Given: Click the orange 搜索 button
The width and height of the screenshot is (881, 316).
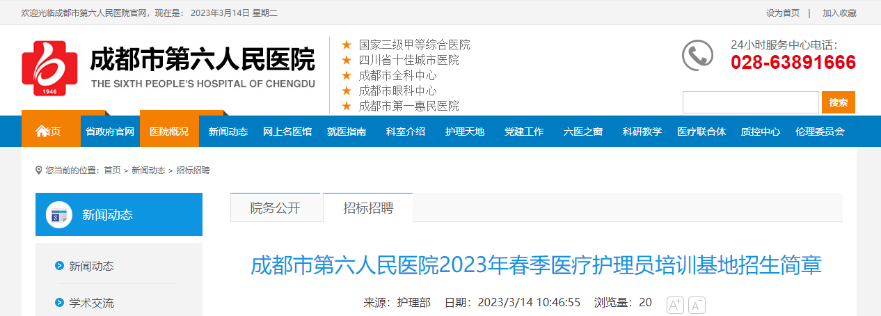Looking at the screenshot, I should pos(839,102).
